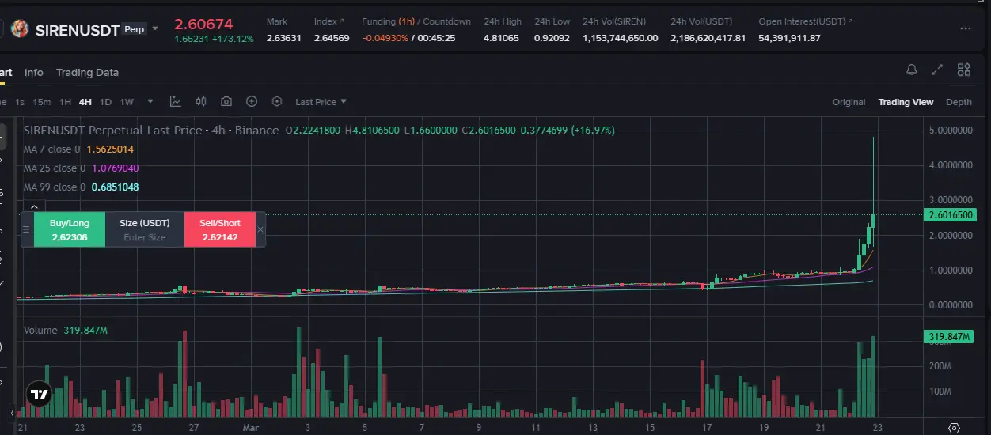Click the Sell/Short 2.62142 button
The width and height of the screenshot is (991, 435).
220,229
